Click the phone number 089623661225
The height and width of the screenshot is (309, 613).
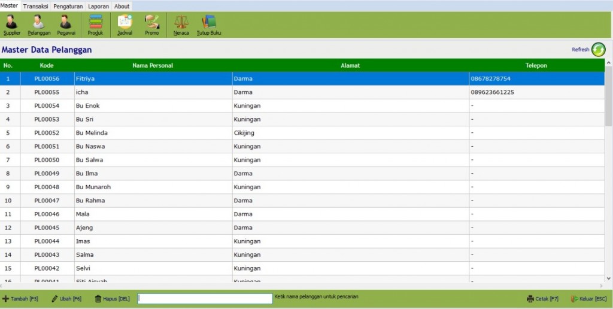[x=493, y=92]
